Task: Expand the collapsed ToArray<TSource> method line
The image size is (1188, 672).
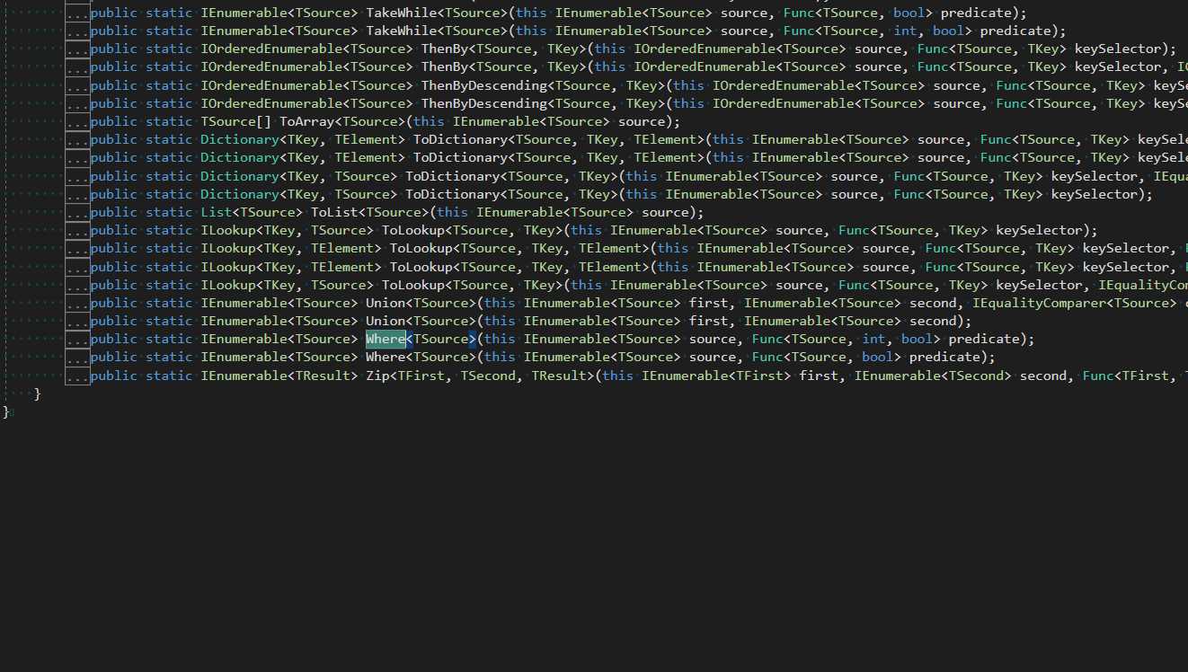Action: (77, 122)
